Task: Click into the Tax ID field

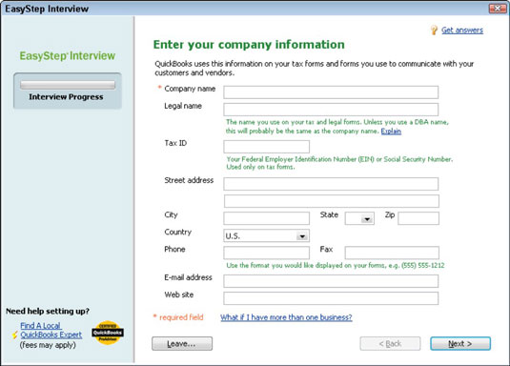Action: [266, 147]
